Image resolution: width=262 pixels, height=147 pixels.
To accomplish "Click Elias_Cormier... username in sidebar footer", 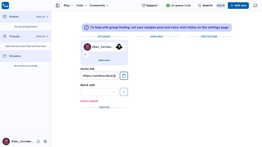I will coord(22,141).
